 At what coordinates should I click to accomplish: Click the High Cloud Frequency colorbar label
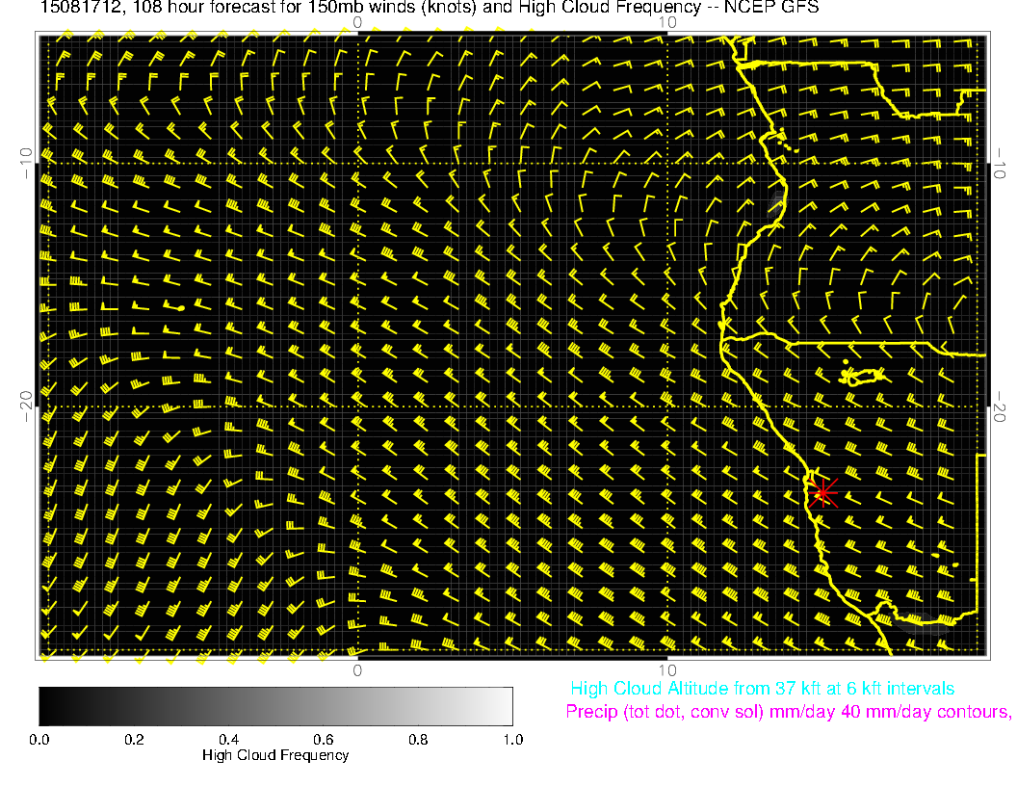[x=275, y=755]
